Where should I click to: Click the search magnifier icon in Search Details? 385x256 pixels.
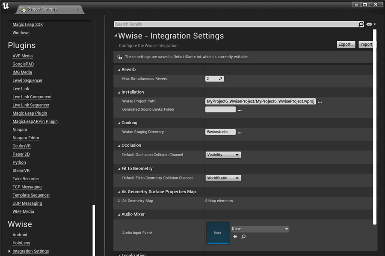[x=361, y=24]
